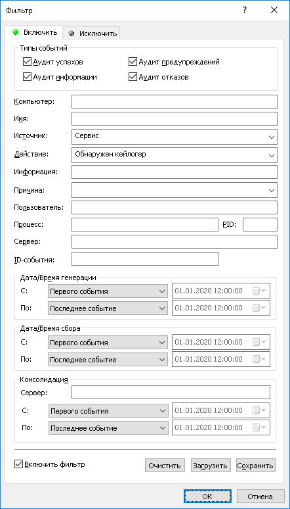Open calendar icon for Дата/Время генерации С
Screen dimensions: 290x509
(259, 291)
